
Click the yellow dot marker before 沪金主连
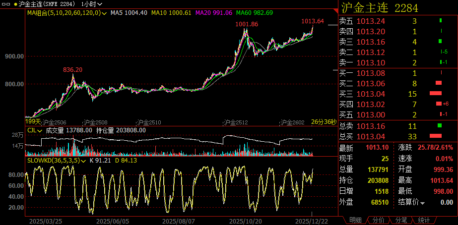pyautogui.click(x=15, y=3)
